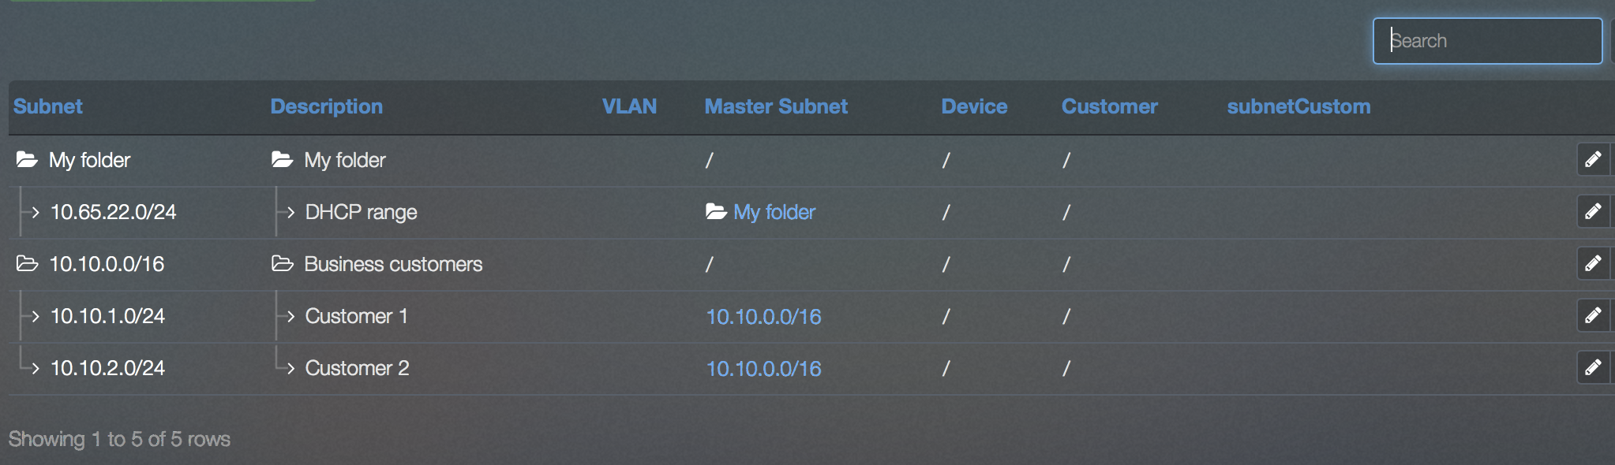Follow the My folder link in Master Subnet column
Screen dimensions: 1615x465
pos(774,211)
